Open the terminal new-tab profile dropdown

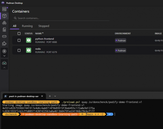tap(55, 96)
